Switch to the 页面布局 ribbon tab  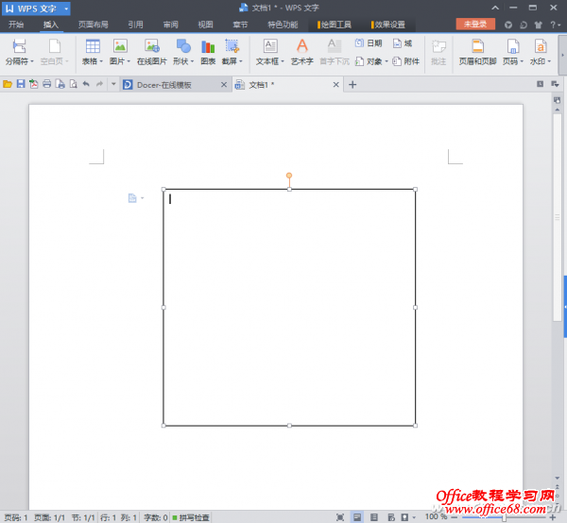(93, 25)
